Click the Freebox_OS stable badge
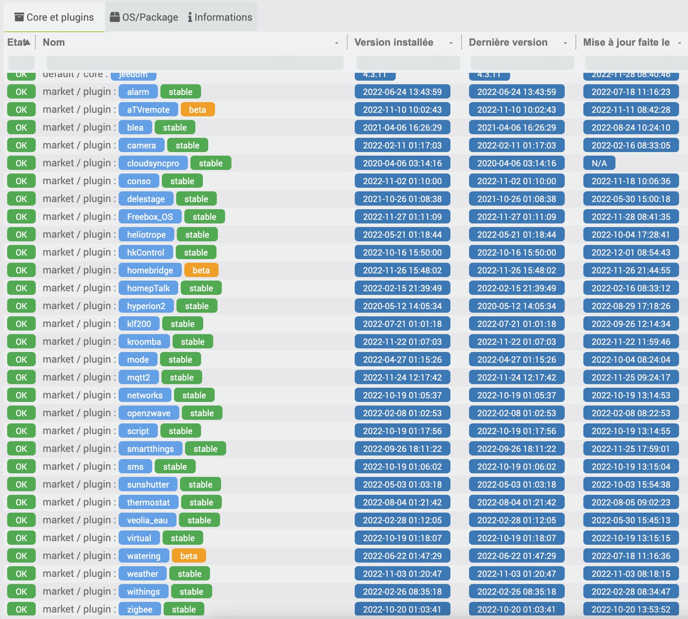Image resolution: width=688 pixels, height=619 pixels. pyautogui.click(x=204, y=217)
